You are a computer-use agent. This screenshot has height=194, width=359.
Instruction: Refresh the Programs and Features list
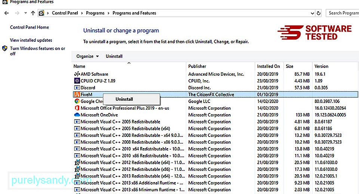tap(319, 13)
